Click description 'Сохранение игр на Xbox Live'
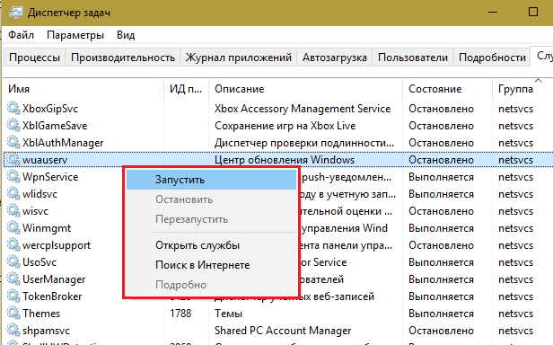Image resolution: width=553 pixels, height=345 pixels. coord(285,126)
